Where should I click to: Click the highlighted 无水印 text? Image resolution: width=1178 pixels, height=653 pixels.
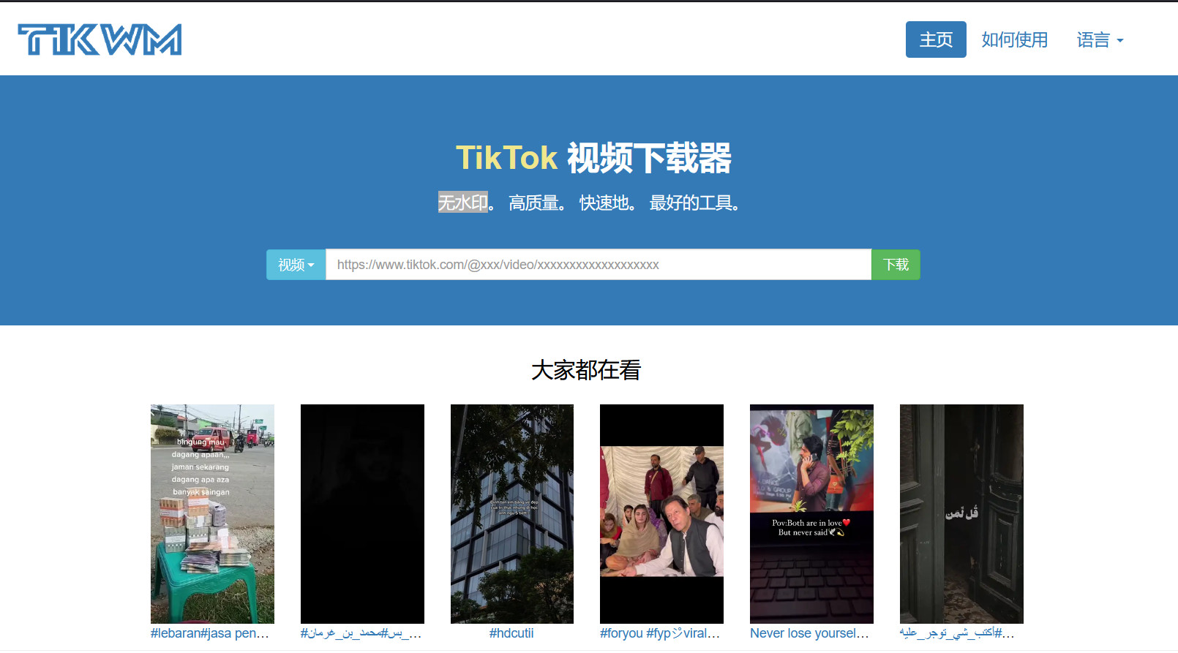point(462,203)
